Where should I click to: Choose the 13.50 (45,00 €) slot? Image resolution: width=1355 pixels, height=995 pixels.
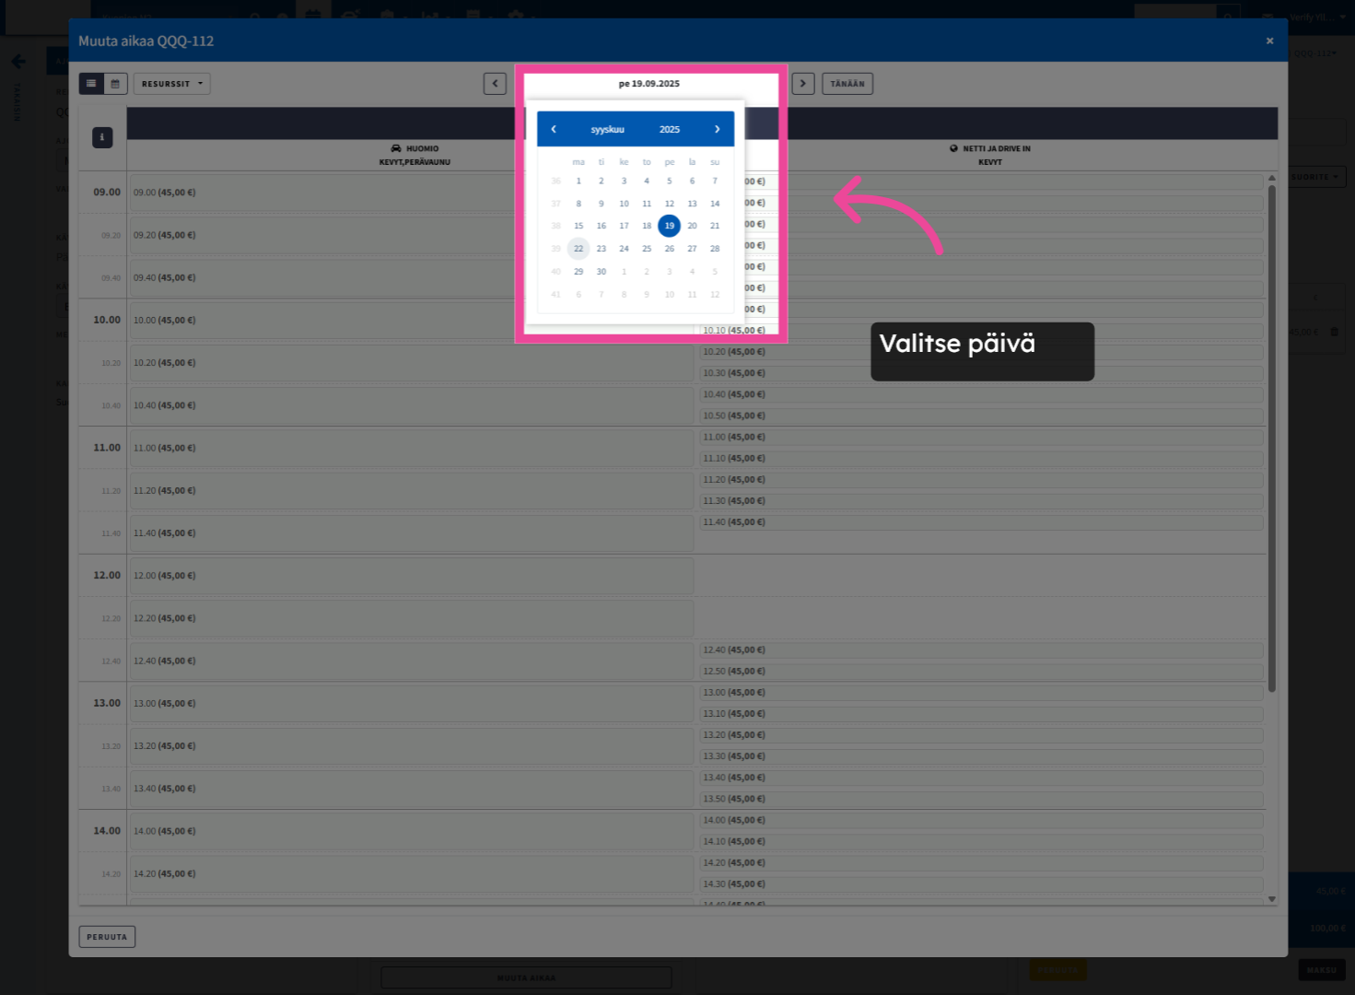pos(981,799)
